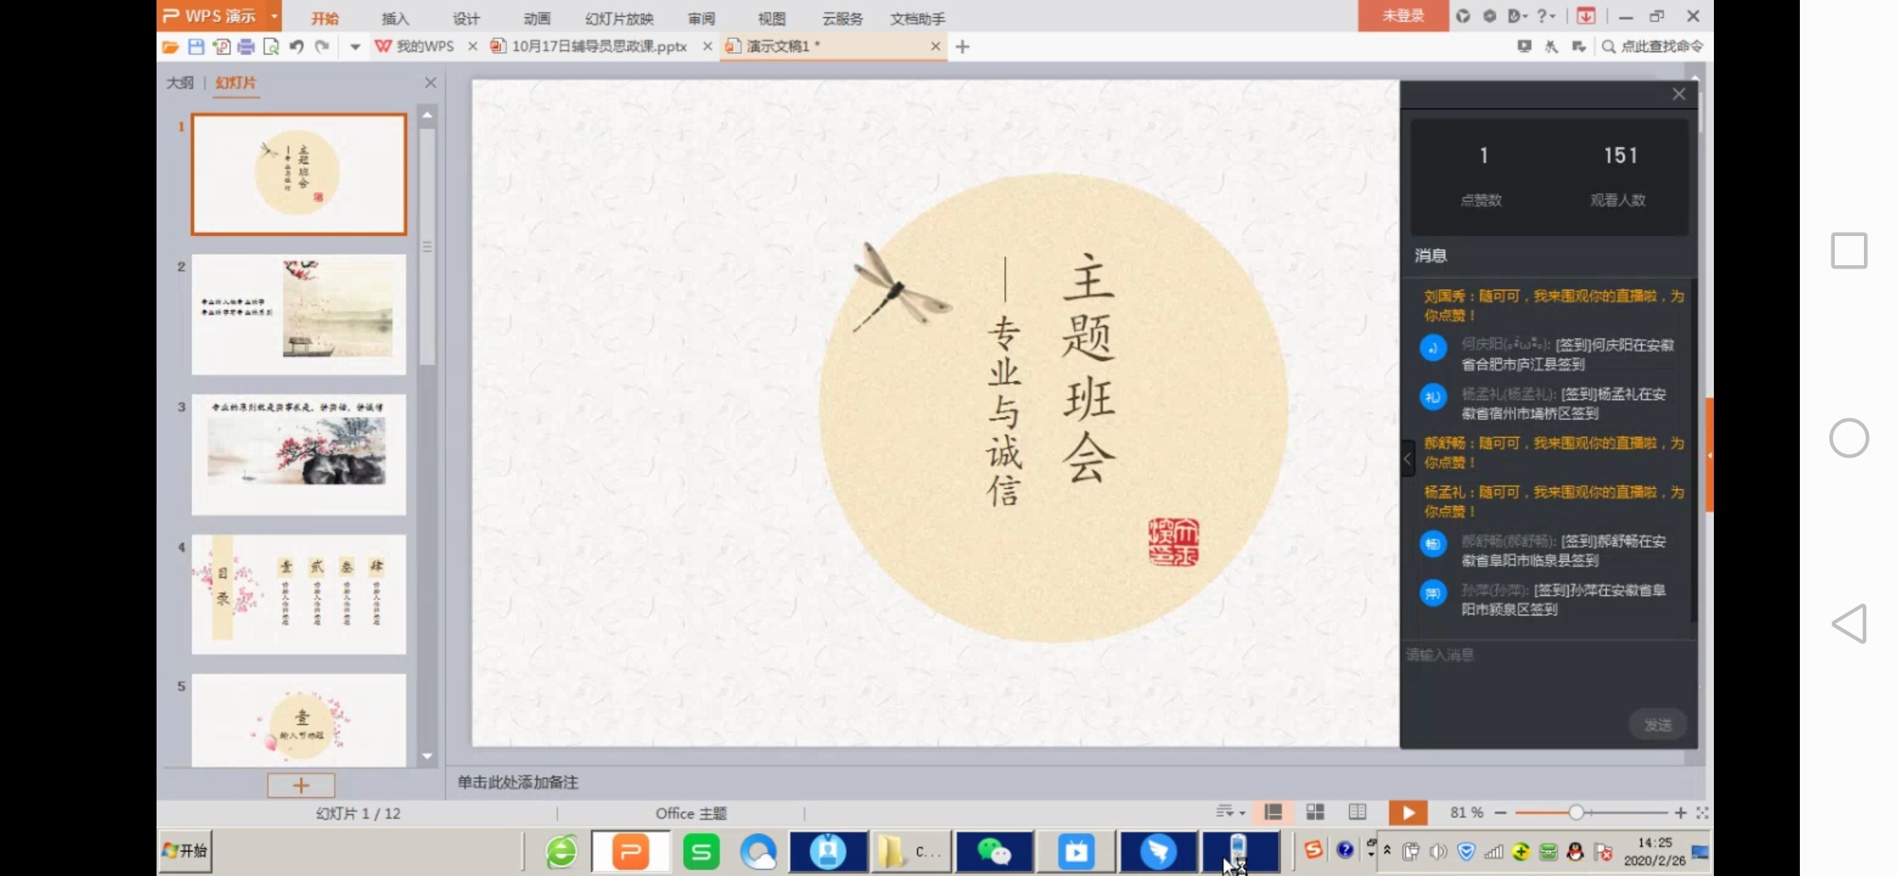Switch sidebar to 大纲 outline view
Screen dimensions: 1898x876
tap(179, 83)
